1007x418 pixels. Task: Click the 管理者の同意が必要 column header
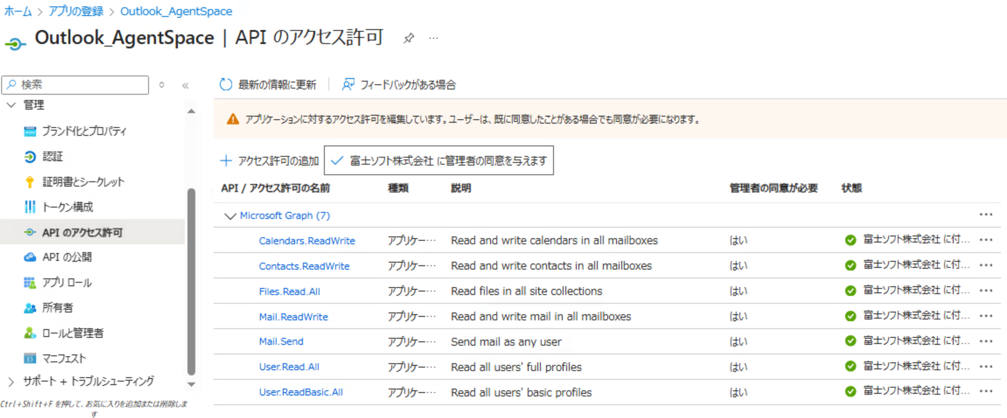coord(773,188)
